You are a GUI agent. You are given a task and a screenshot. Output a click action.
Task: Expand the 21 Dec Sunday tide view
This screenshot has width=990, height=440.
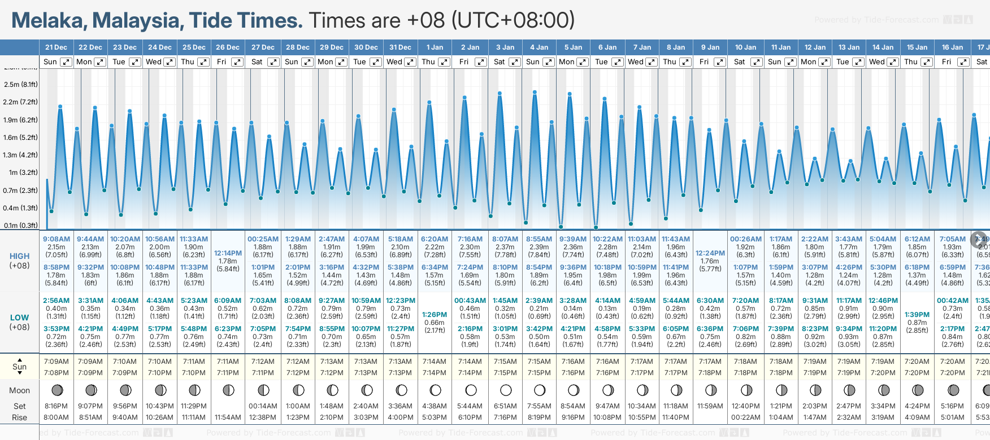(66, 62)
